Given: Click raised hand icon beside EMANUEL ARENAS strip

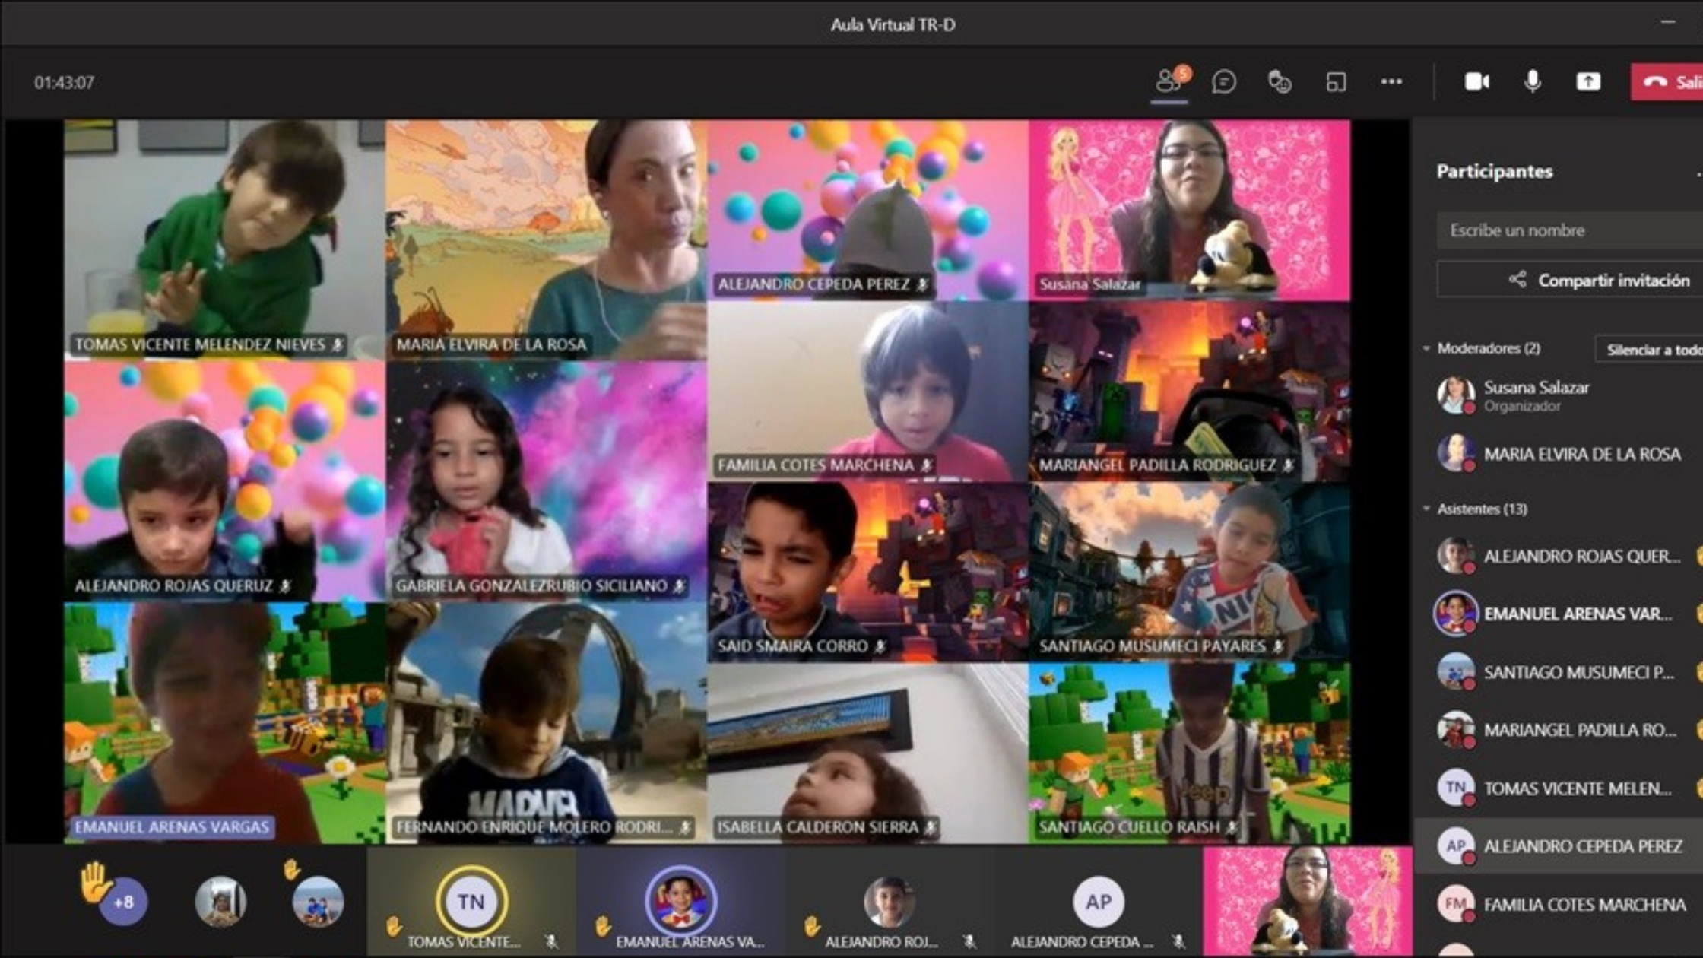Looking at the screenshot, I should tap(602, 925).
